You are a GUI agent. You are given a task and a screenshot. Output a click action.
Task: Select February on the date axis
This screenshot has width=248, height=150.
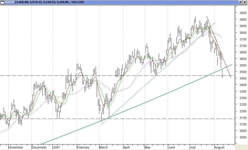pos(83,147)
